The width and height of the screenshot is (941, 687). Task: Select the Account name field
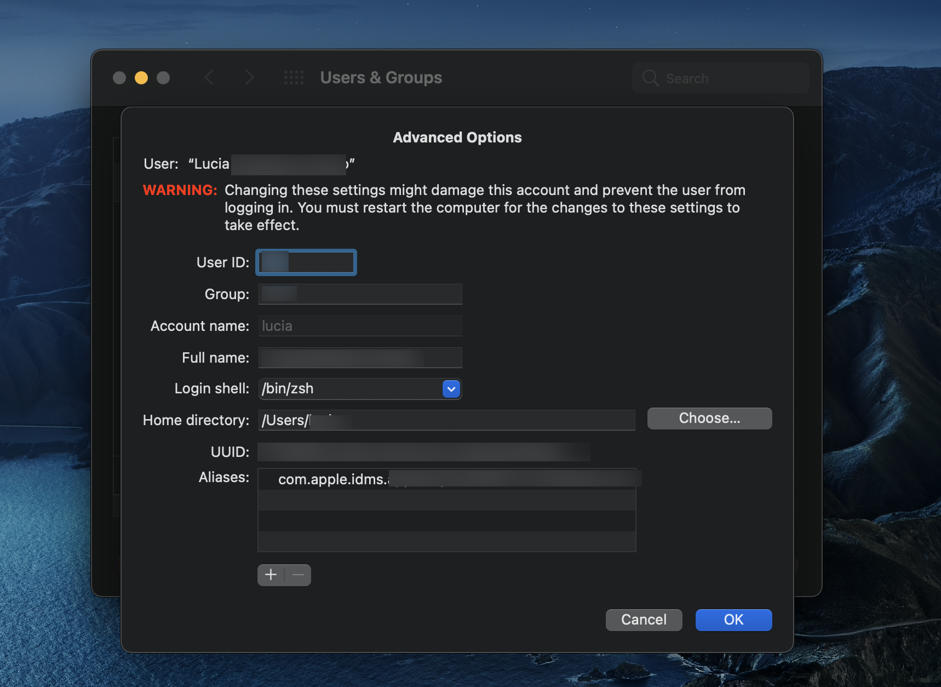pyautogui.click(x=360, y=326)
